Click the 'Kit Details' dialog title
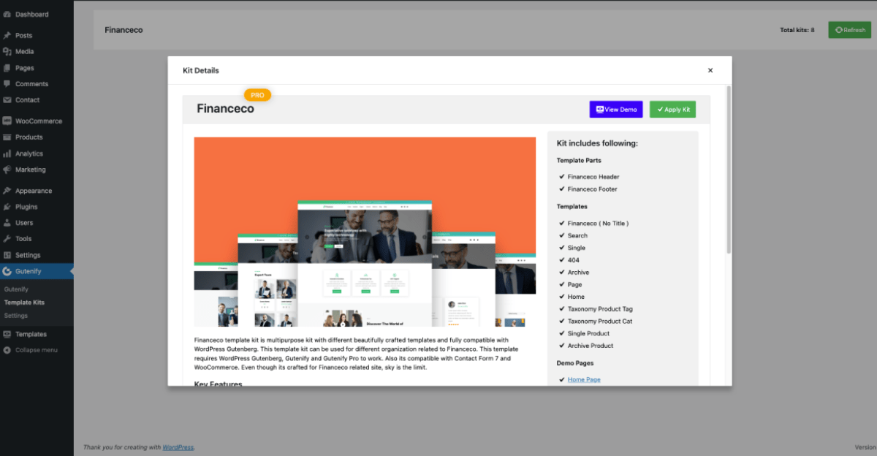The height and width of the screenshot is (456, 877). click(x=201, y=70)
